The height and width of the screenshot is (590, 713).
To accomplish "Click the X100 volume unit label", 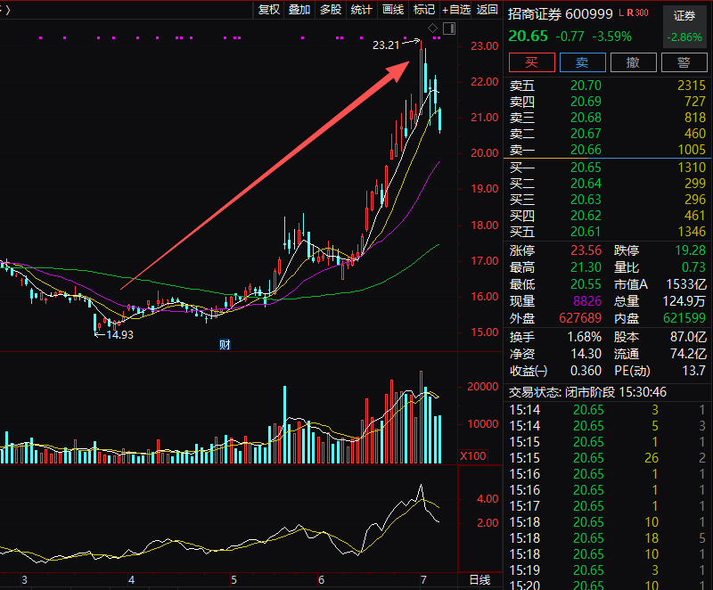I will pyautogui.click(x=473, y=456).
